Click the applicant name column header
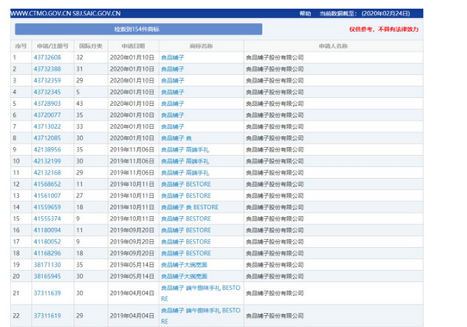467x327 pixels. [x=333, y=46]
